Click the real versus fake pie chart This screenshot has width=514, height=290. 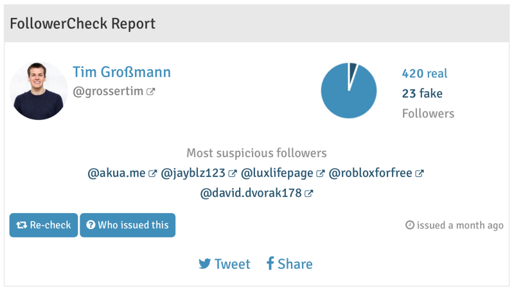click(349, 90)
